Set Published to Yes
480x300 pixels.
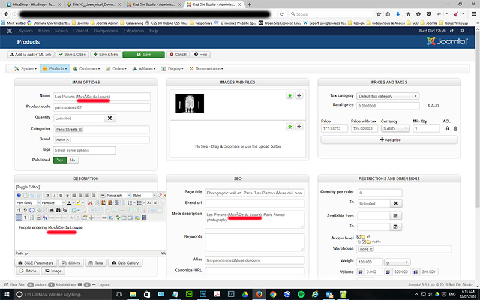tap(60, 160)
